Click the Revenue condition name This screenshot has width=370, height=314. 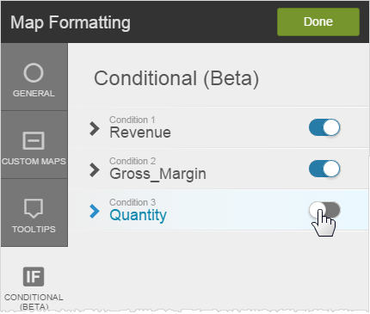(x=140, y=132)
